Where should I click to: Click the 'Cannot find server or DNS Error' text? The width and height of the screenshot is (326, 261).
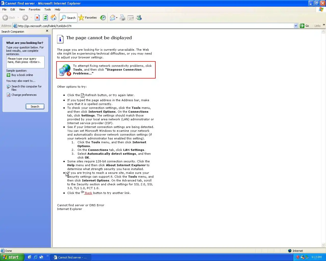tap(80, 205)
